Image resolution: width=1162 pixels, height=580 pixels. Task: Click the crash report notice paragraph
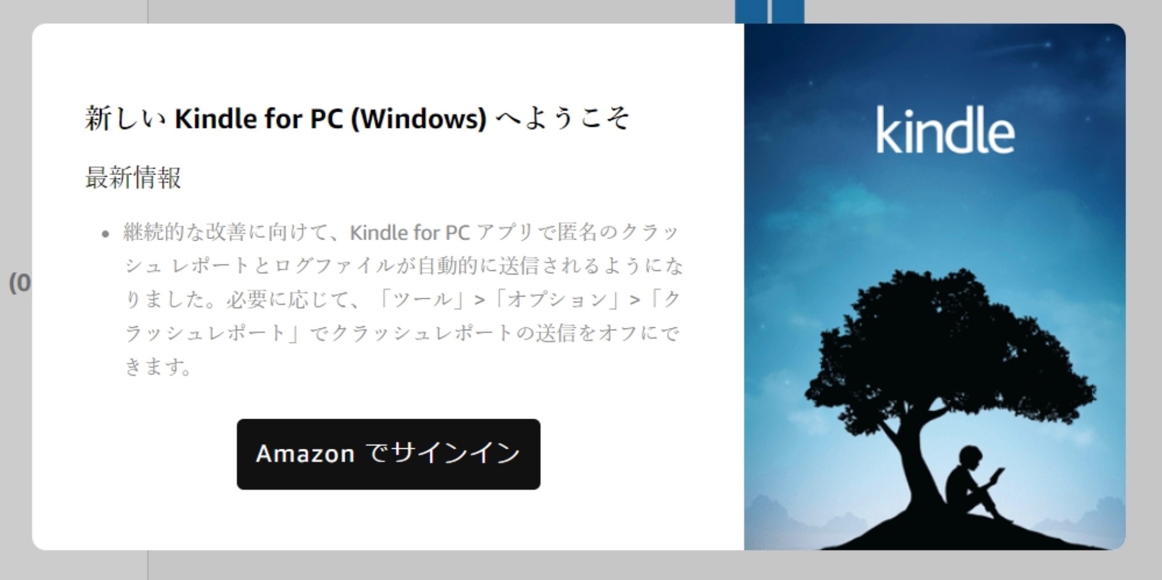click(x=403, y=299)
